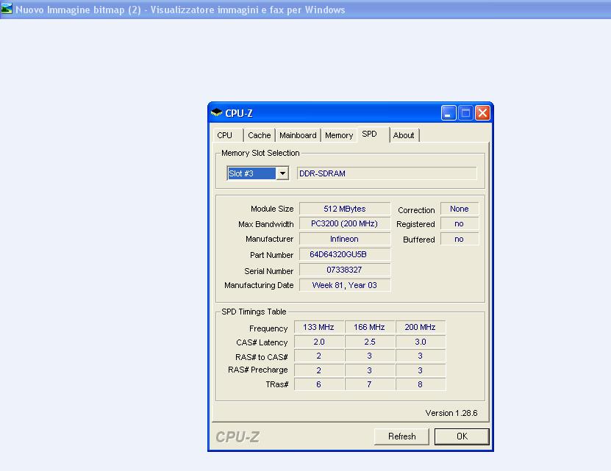Click the TRas# value 8
611x471 pixels.
(x=420, y=384)
